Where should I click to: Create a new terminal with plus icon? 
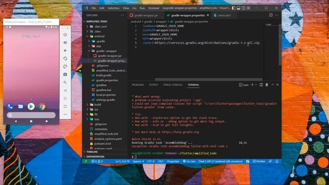click(252, 85)
